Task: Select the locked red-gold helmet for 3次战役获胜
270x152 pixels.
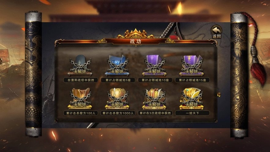Action: tap(154, 98)
